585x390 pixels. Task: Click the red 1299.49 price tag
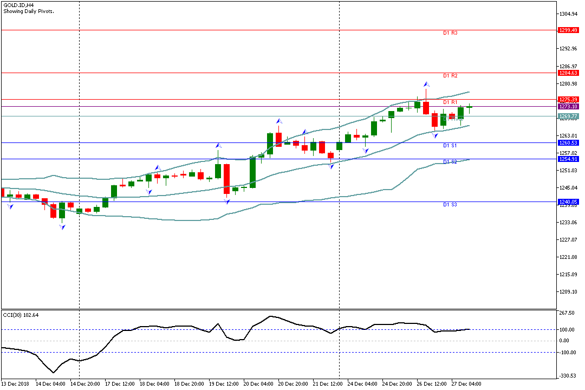[568, 30]
